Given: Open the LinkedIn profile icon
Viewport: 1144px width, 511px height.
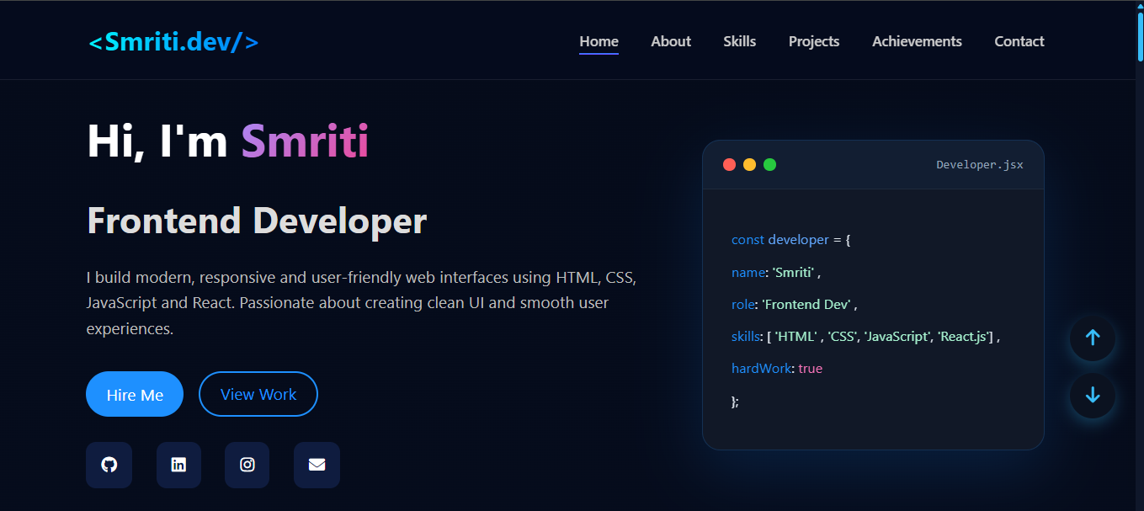Looking at the screenshot, I should pos(178,465).
